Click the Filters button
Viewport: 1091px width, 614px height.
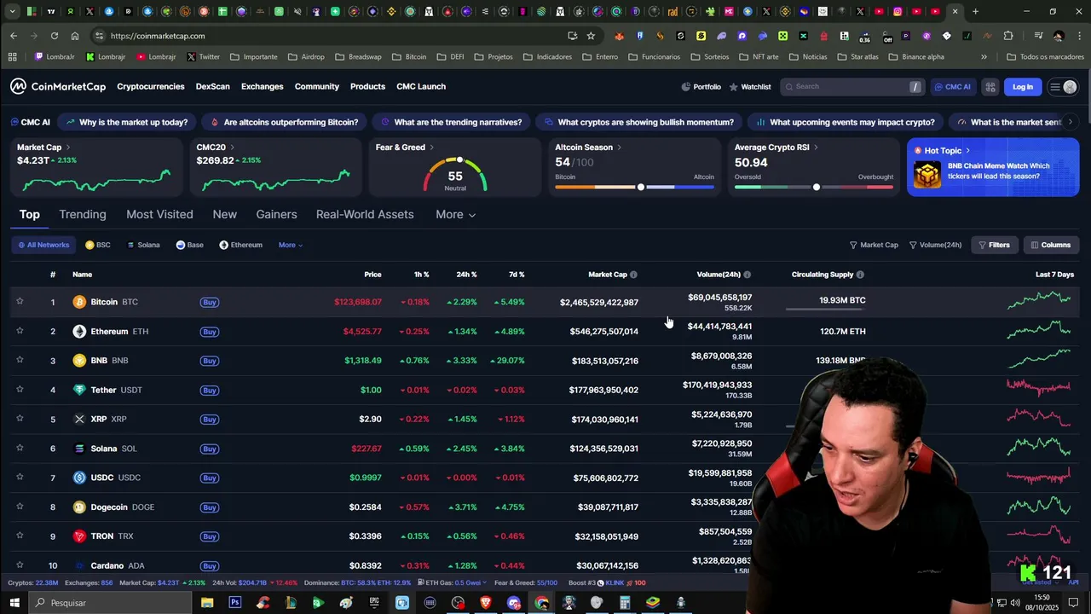coord(994,245)
